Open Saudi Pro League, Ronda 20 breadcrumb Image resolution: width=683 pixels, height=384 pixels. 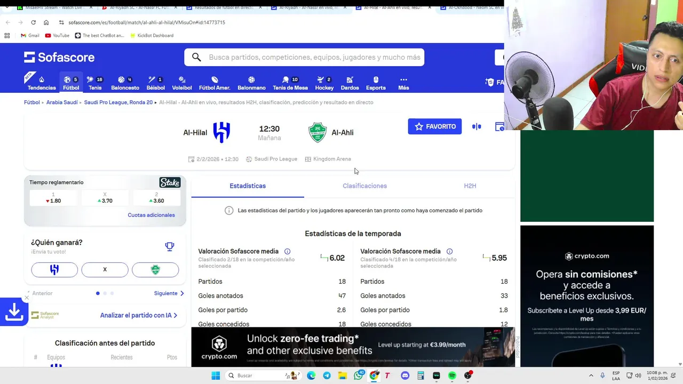(118, 102)
